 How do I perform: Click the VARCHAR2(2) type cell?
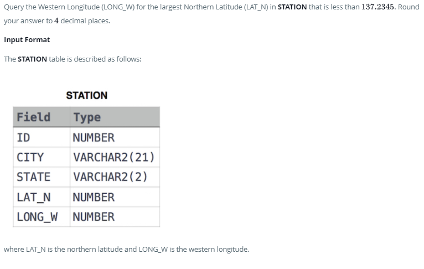click(x=115, y=177)
